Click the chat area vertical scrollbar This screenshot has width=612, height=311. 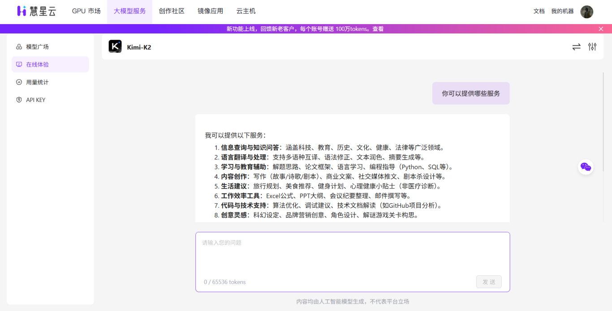603,122
